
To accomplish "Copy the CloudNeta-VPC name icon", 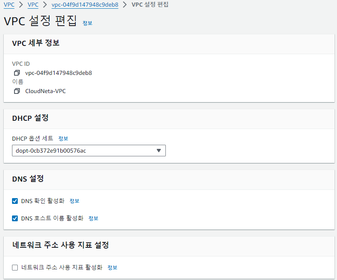I will 17,91.
